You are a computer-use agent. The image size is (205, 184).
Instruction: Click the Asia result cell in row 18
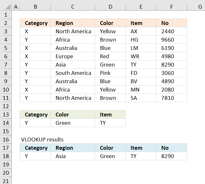[73, 156]
